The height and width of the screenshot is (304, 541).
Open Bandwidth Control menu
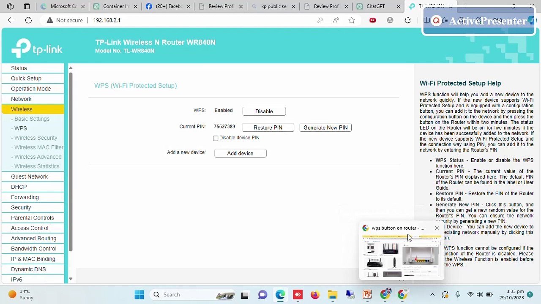click(x=33, y=249)
